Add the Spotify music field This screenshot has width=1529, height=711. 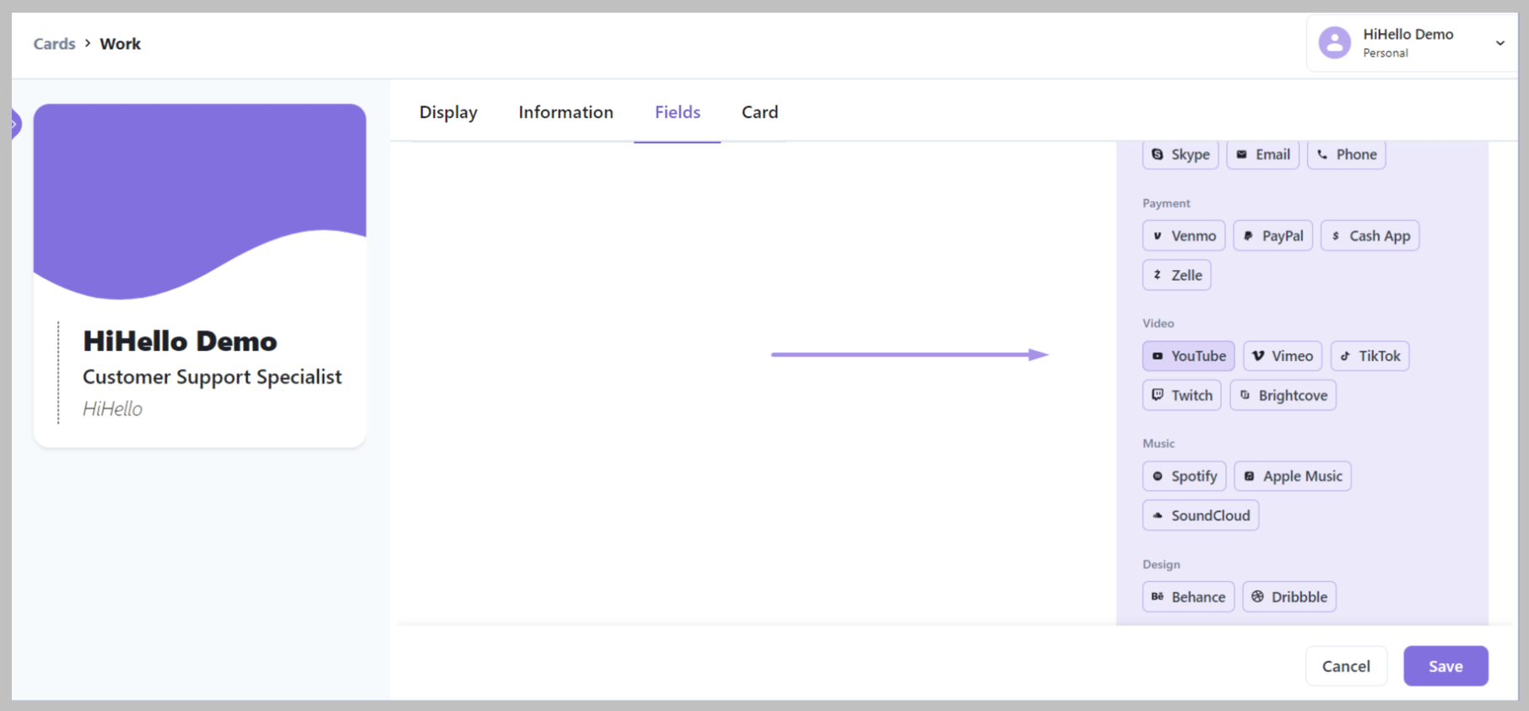[x=1185, y=476]
